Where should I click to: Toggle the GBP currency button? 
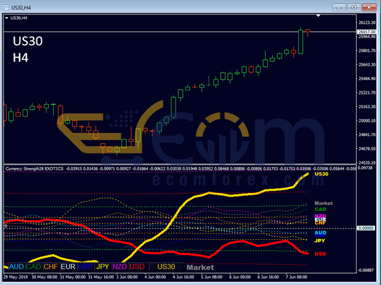coord(85,267)
